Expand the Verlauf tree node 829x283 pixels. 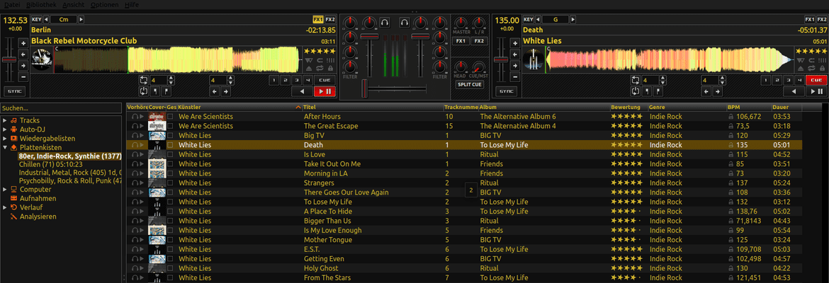tap(5, 207)
